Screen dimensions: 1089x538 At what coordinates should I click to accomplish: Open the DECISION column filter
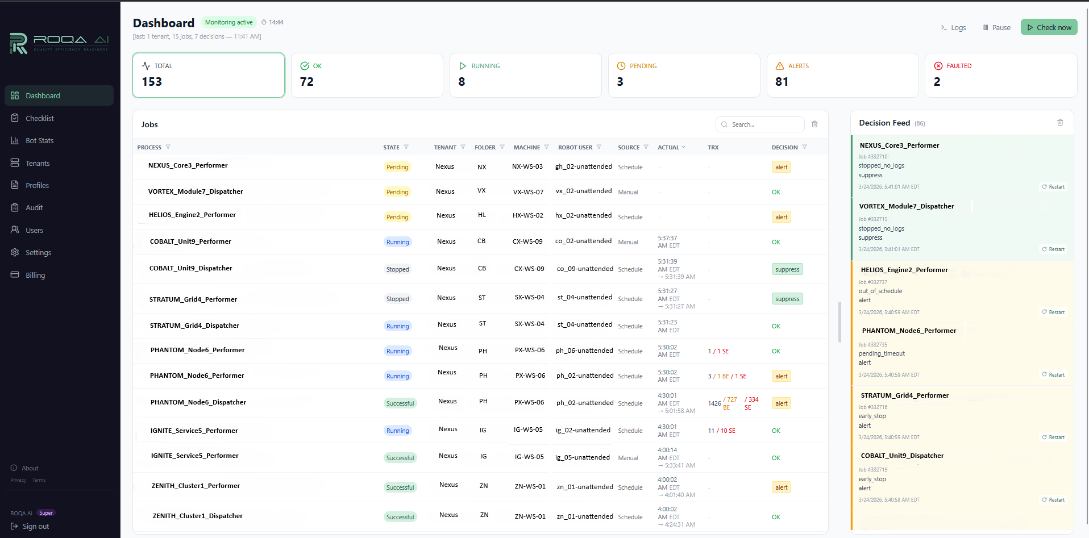coord(805,147)
